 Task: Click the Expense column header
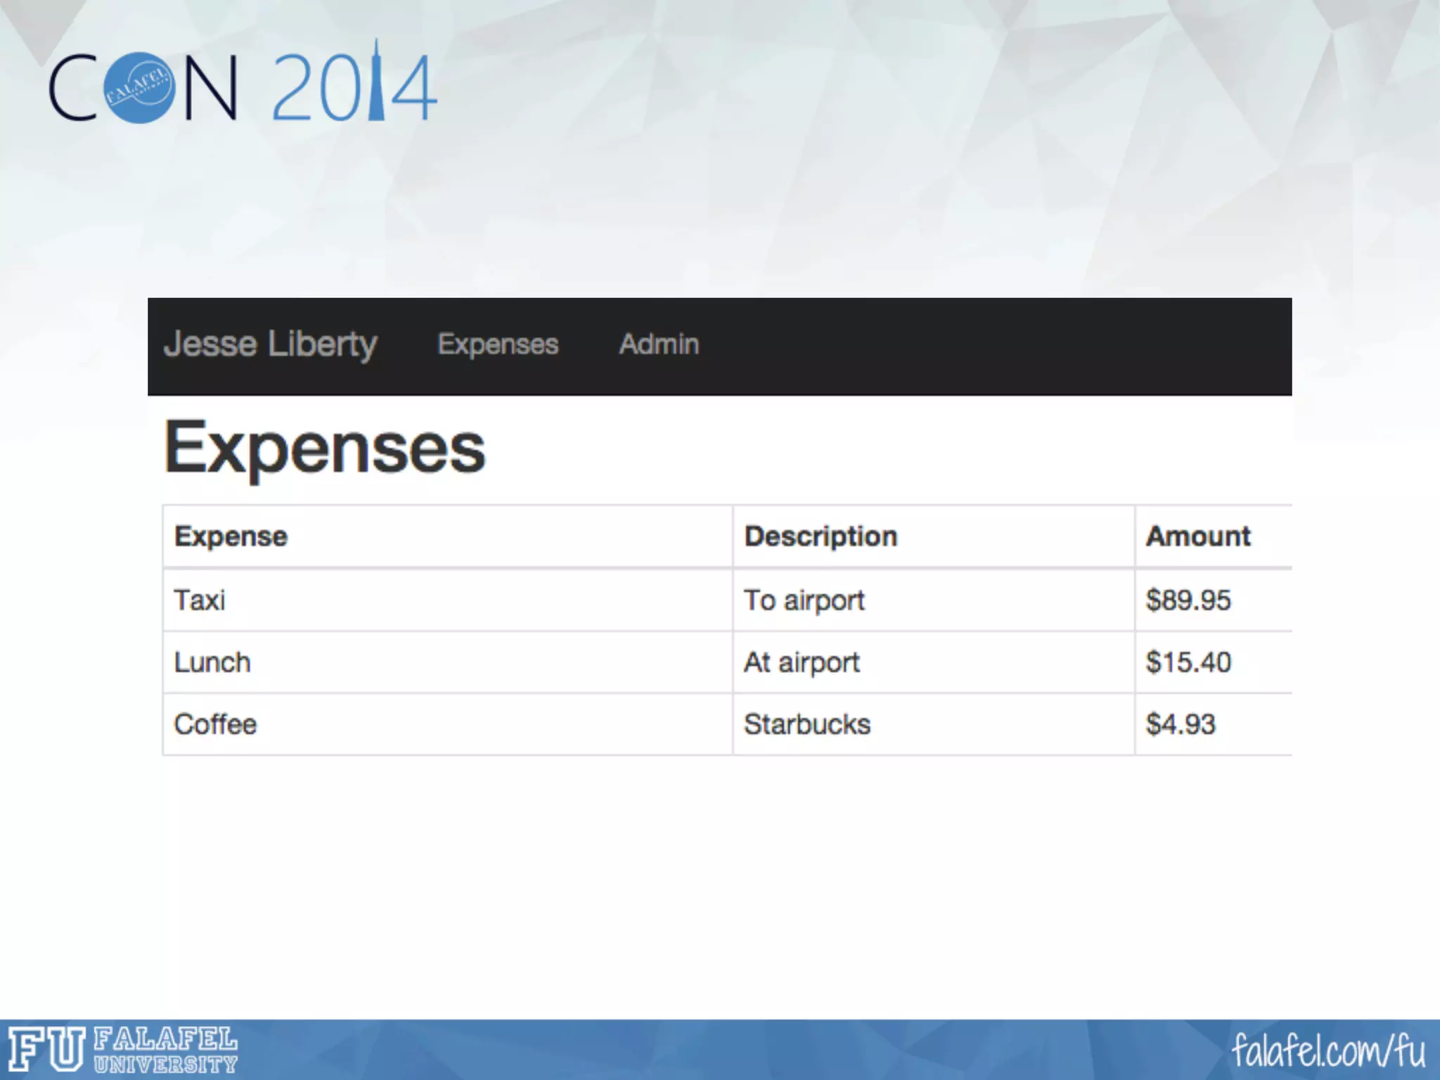(x=231, y=536)
